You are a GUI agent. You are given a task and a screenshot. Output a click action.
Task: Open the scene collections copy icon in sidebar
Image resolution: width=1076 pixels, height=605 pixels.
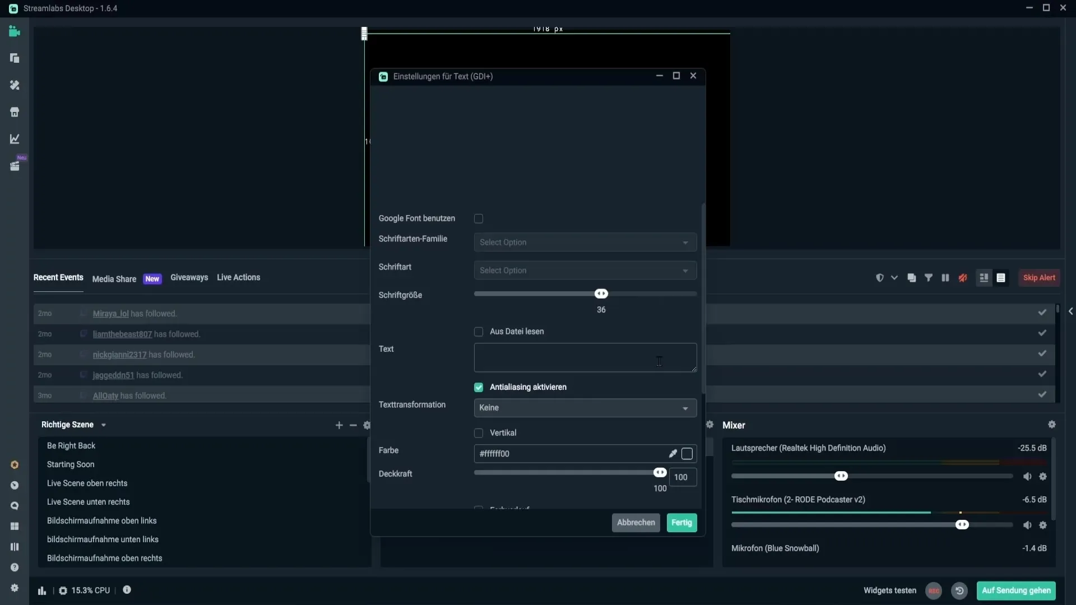[x=15, y=58]
